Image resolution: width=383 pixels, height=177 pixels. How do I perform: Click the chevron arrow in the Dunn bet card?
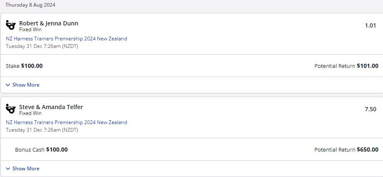click(x=8, y=85)
